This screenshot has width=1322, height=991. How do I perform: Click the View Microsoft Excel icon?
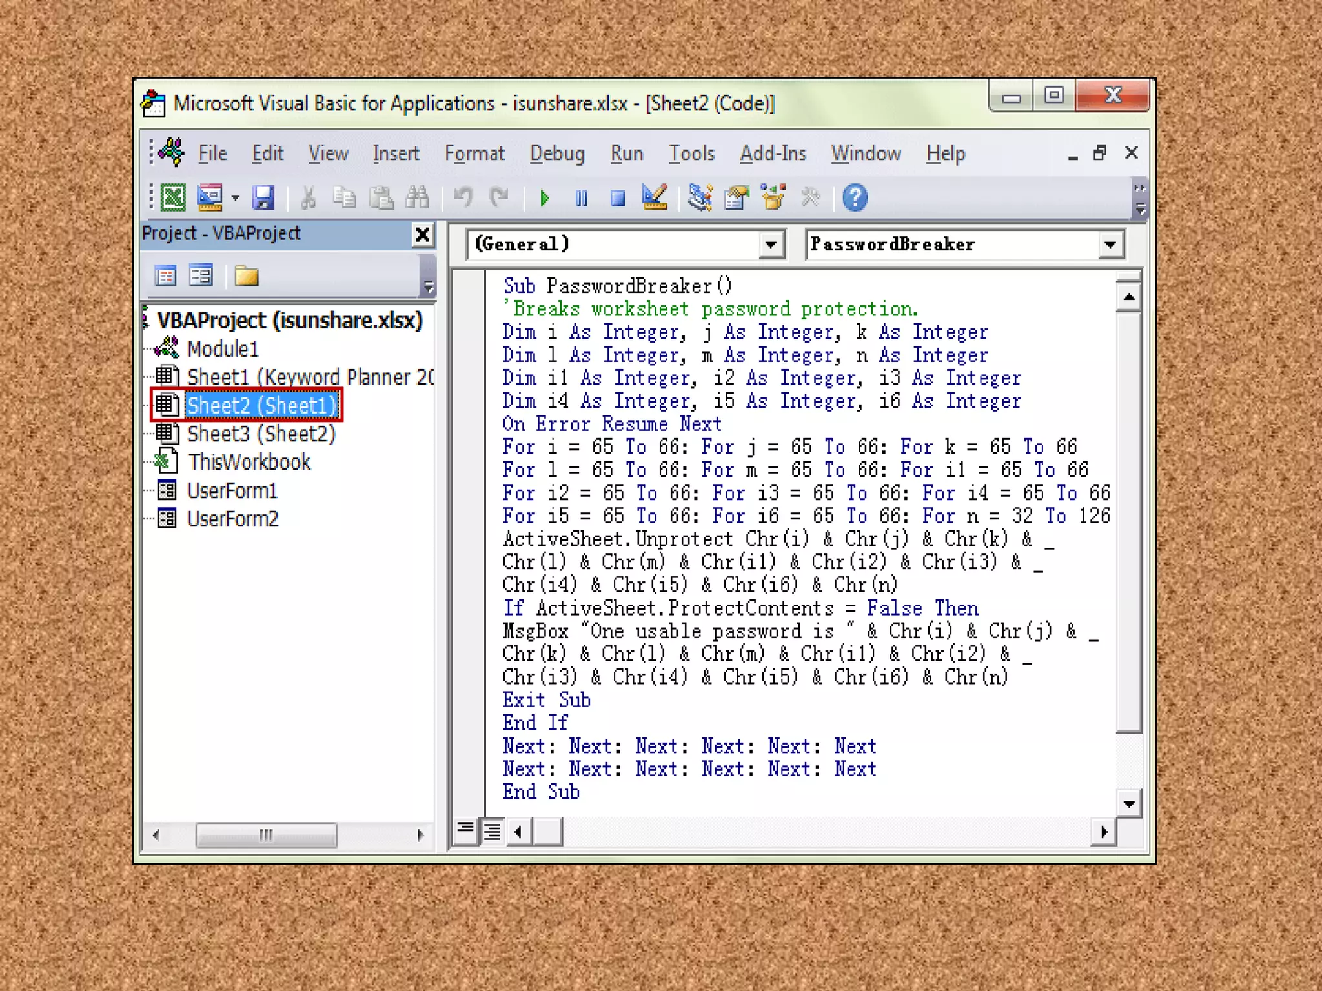(173, 197)
